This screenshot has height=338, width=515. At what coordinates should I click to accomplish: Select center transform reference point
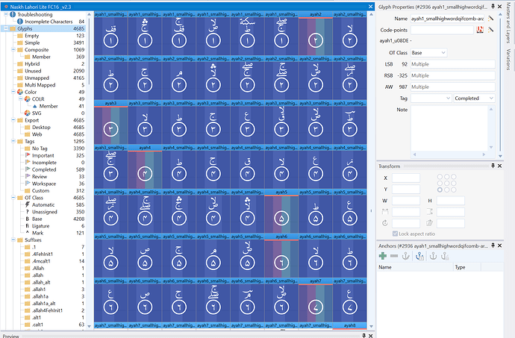click(x=446, y=184)
